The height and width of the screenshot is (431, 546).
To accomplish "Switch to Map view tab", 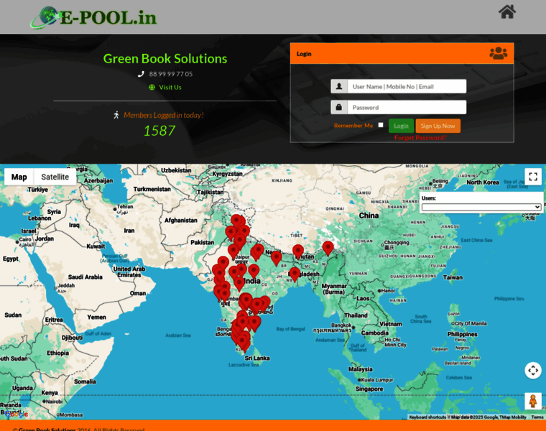I will point(19,177).
